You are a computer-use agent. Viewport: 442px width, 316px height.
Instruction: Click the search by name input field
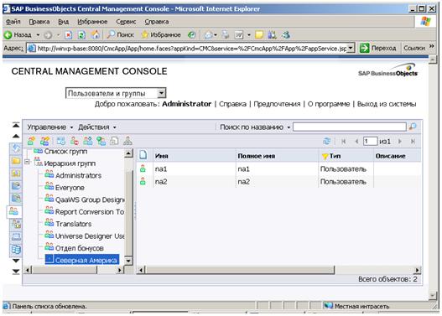[x=350, y=127]
